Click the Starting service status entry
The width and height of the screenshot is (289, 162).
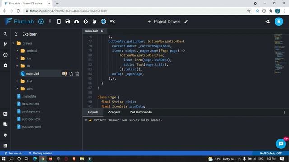click(x=40, y=153)
